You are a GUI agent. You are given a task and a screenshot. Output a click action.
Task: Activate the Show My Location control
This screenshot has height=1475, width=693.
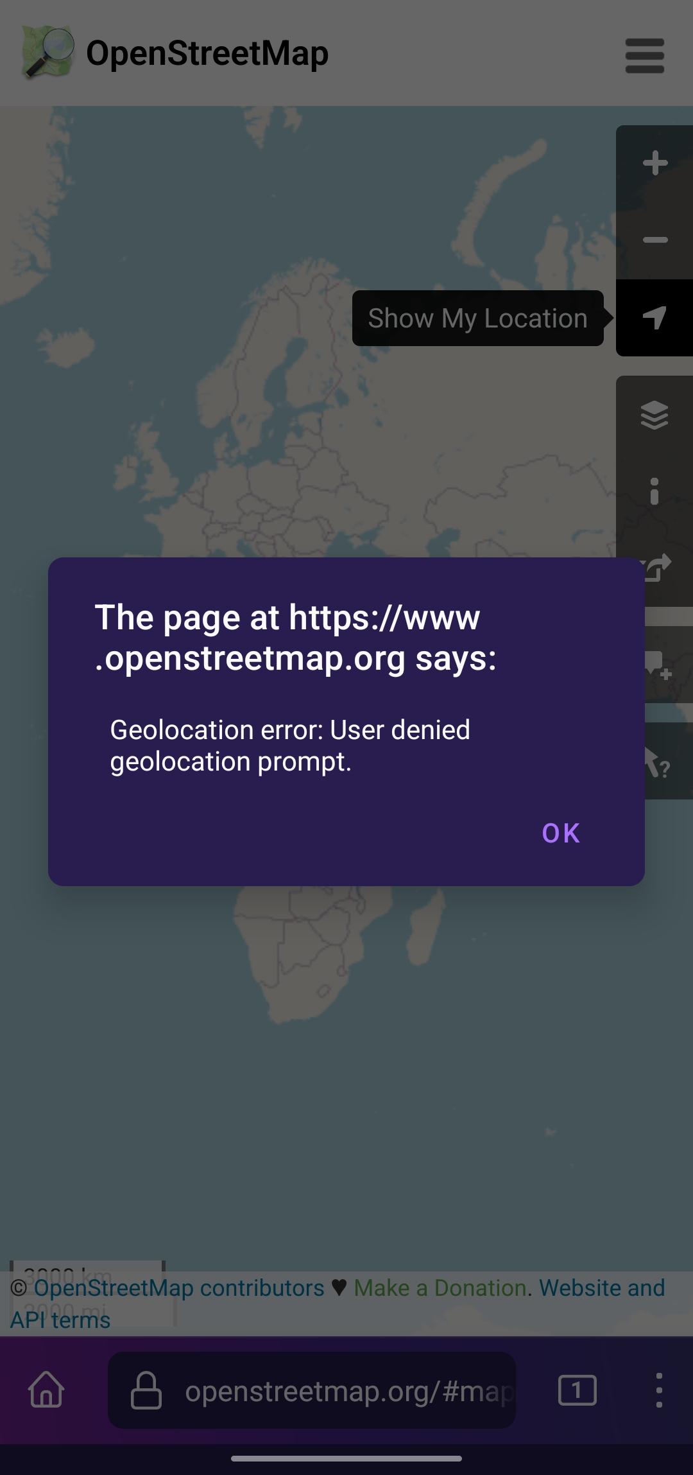pyautogui.click(x=654, y=318)
